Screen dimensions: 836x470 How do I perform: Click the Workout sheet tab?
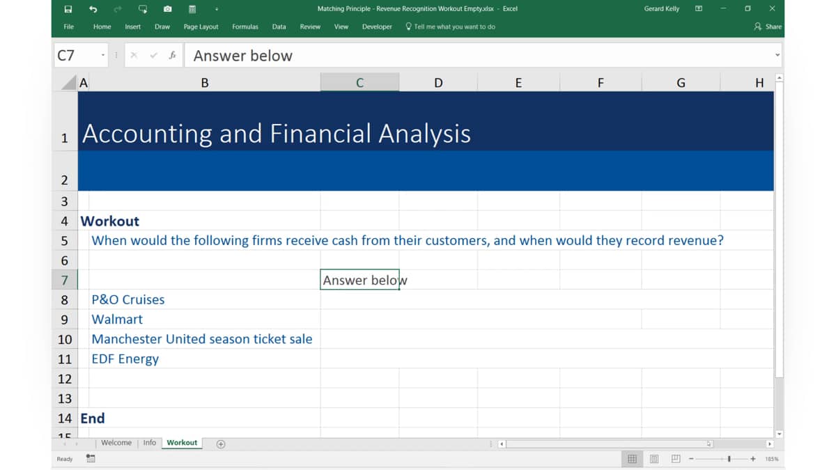(182, 443)
